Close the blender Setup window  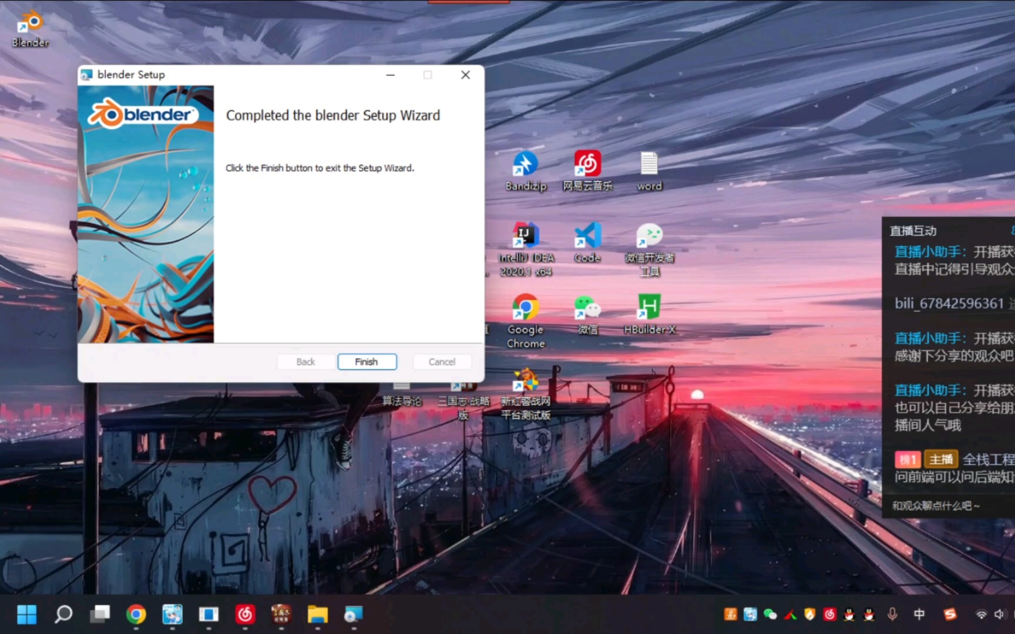coord(465,75)
